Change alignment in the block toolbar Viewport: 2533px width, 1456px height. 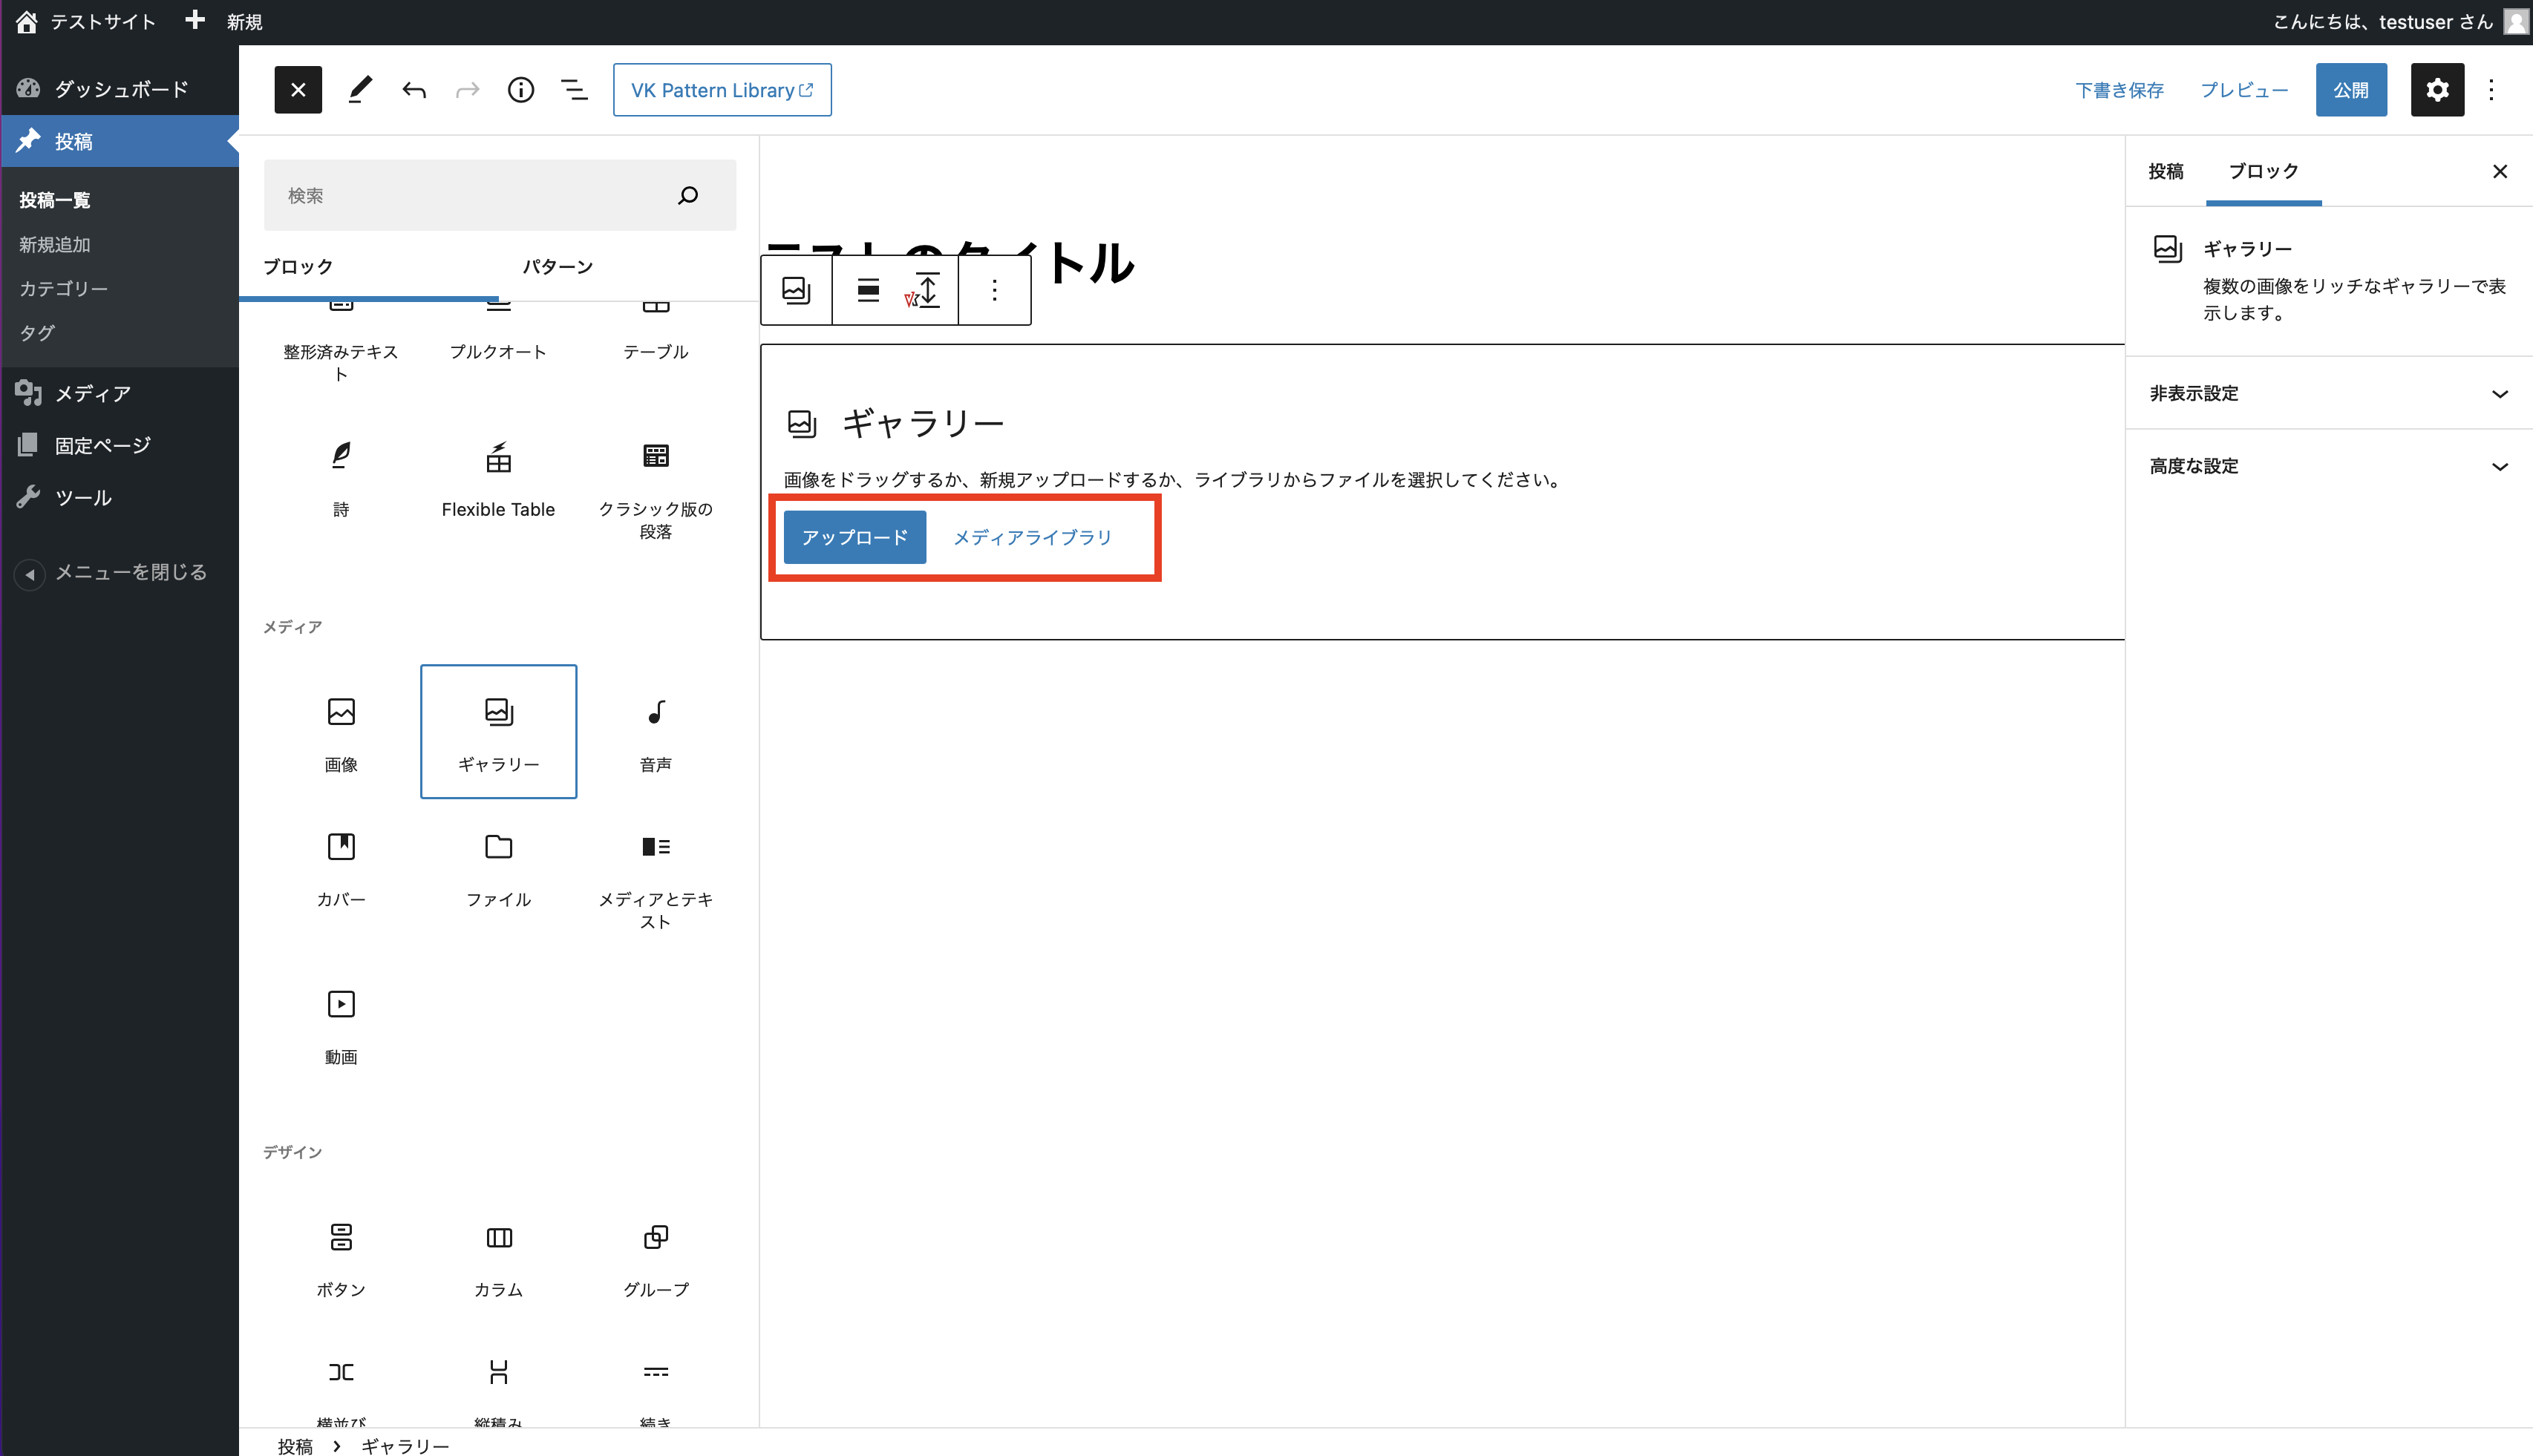point(867,290)
